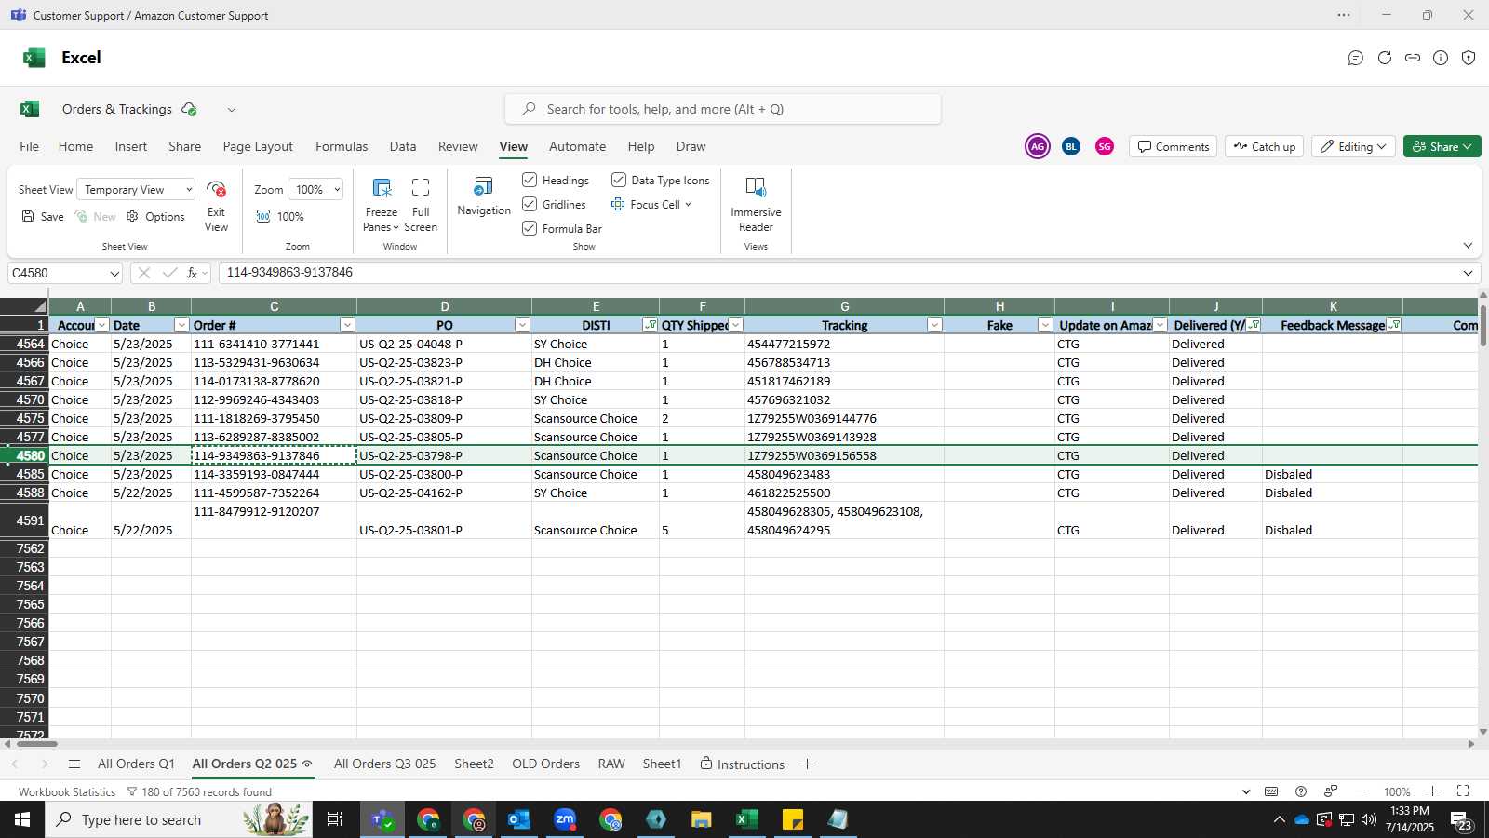
Task: Select tracking cell 1Z79255W0369144776
Action: (844, 419)
